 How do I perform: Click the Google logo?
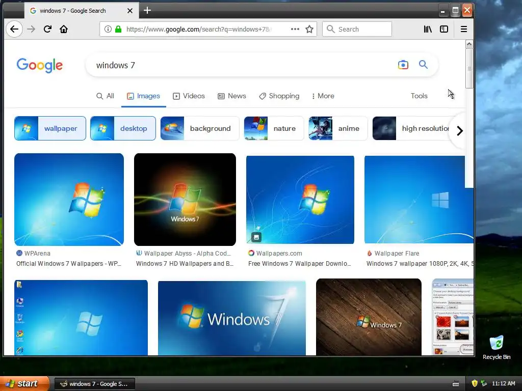click(40, 65)
